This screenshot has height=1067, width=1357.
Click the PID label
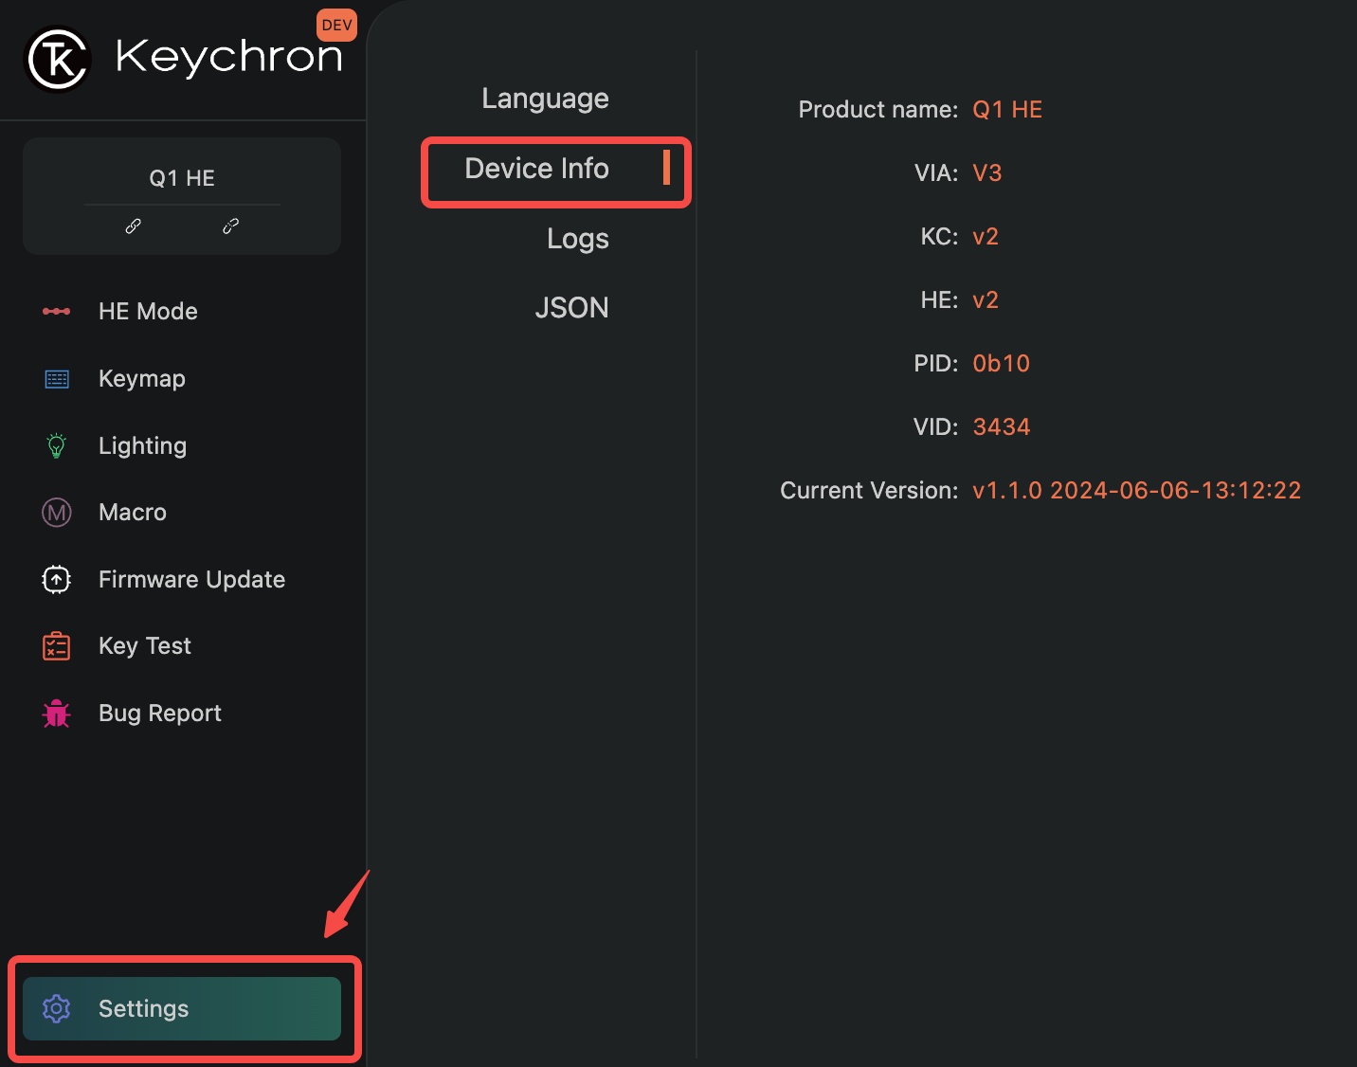click(936, 364)
